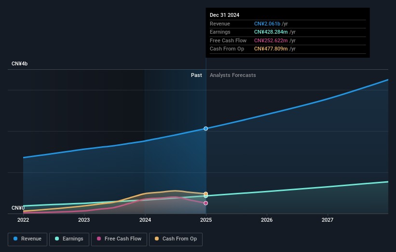Click the orange Cash From Op legend dot
Viewport: 396px width, 252px height.
click(157, 239)
